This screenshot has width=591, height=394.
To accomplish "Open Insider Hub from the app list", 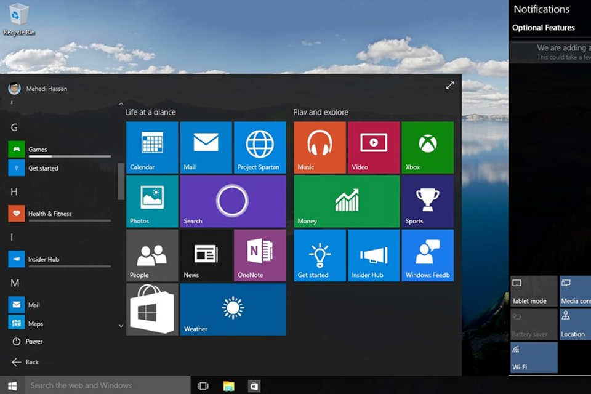I will 60,259.
